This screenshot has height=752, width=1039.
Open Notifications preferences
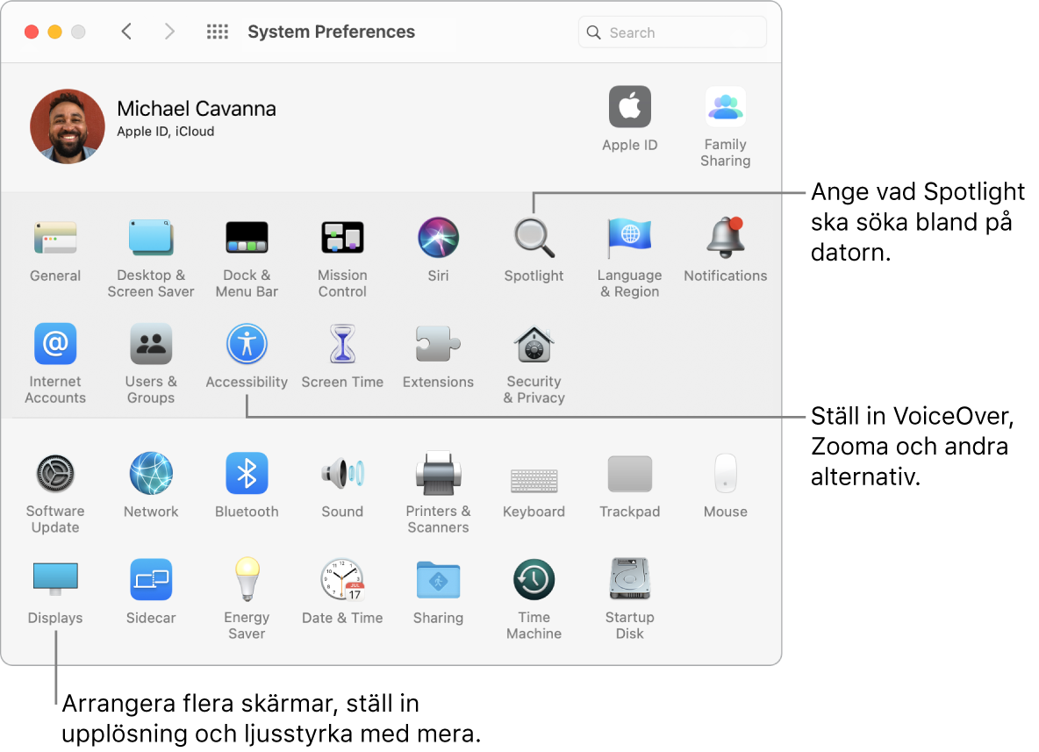coord(726,237)
